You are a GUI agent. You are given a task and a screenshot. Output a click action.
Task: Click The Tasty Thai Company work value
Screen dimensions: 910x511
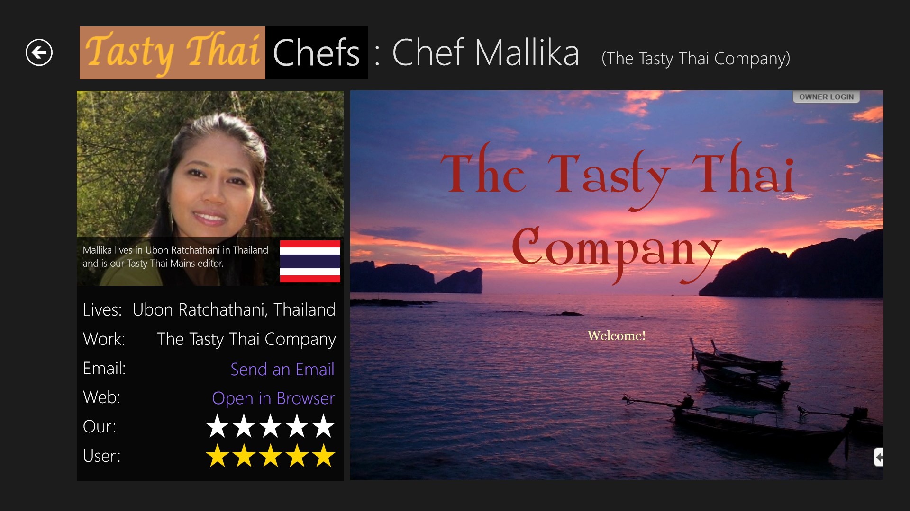[246, 339]
